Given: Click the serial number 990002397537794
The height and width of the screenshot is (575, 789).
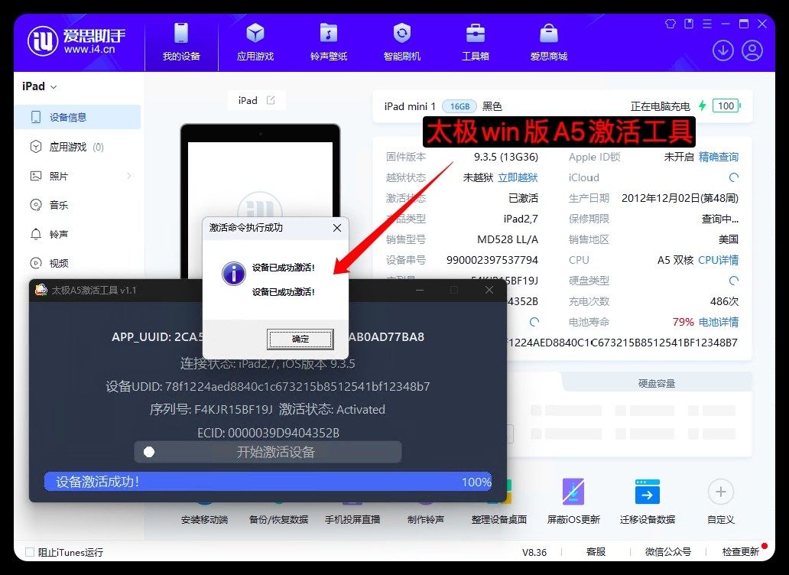Looking at the screenshot, I should tap(492, 260).
